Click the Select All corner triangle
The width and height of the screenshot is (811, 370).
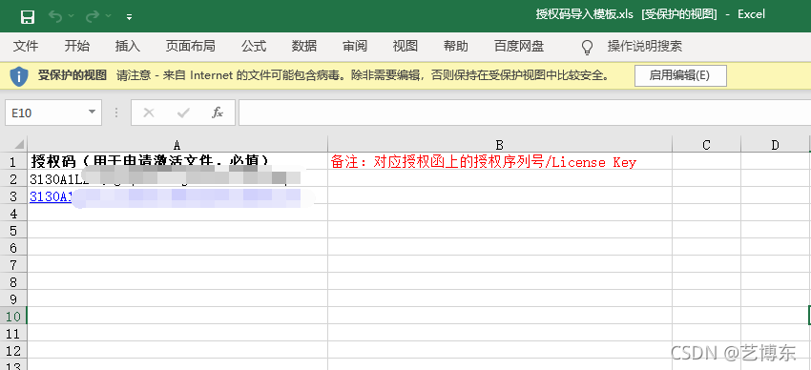coord(19,144)
